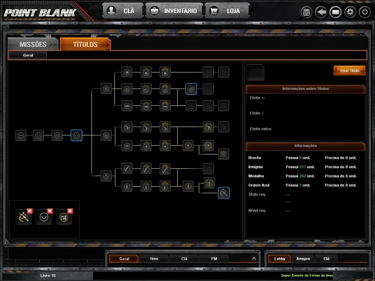Select the burst-star branch node icon
Viewport: 375px width, 281px height.
pyautogui.click(x=106, y=89)
